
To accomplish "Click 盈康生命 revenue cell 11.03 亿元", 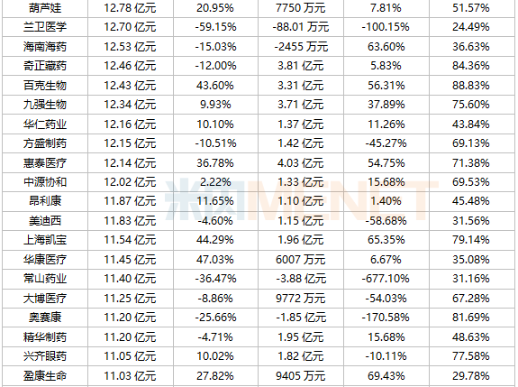I will 130,376.
